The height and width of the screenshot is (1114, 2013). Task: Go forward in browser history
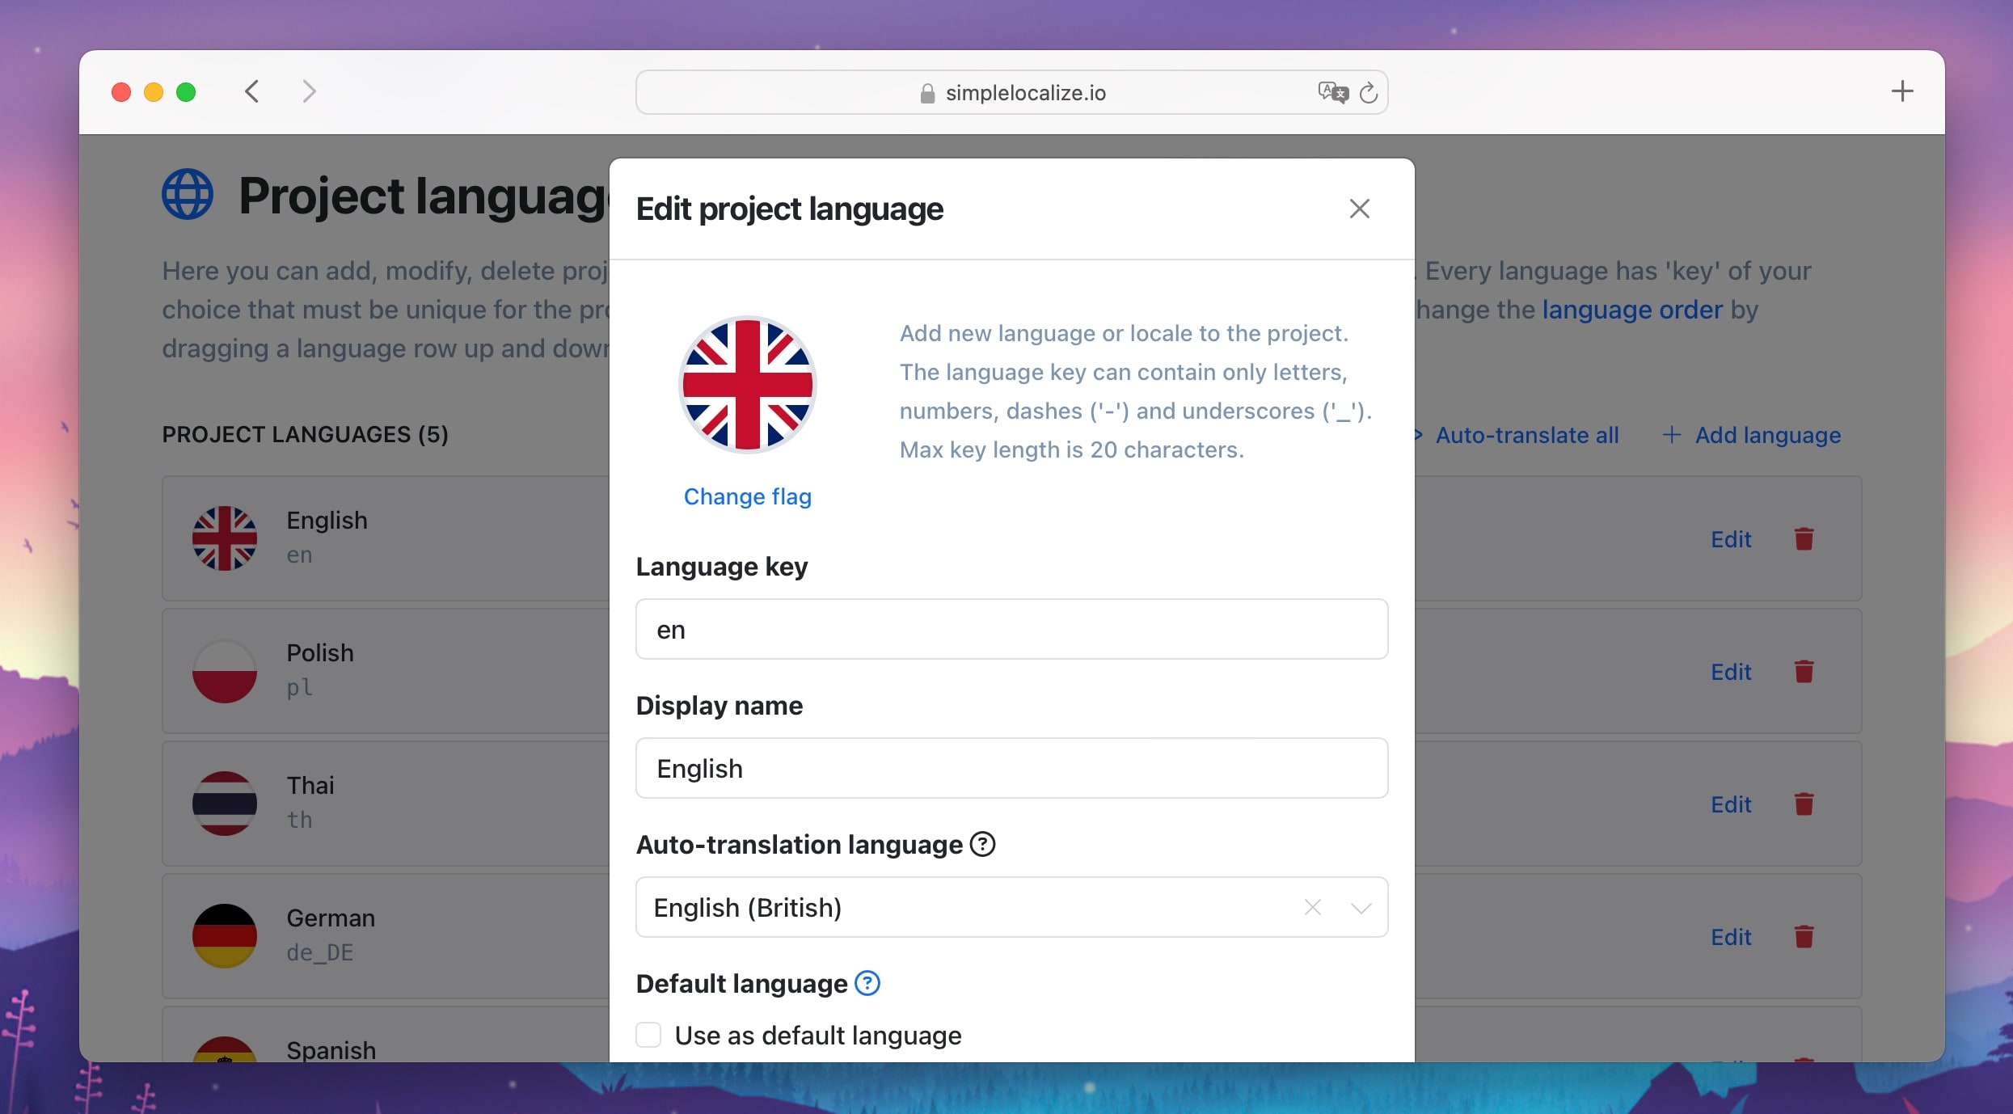[x=309, y=91]
